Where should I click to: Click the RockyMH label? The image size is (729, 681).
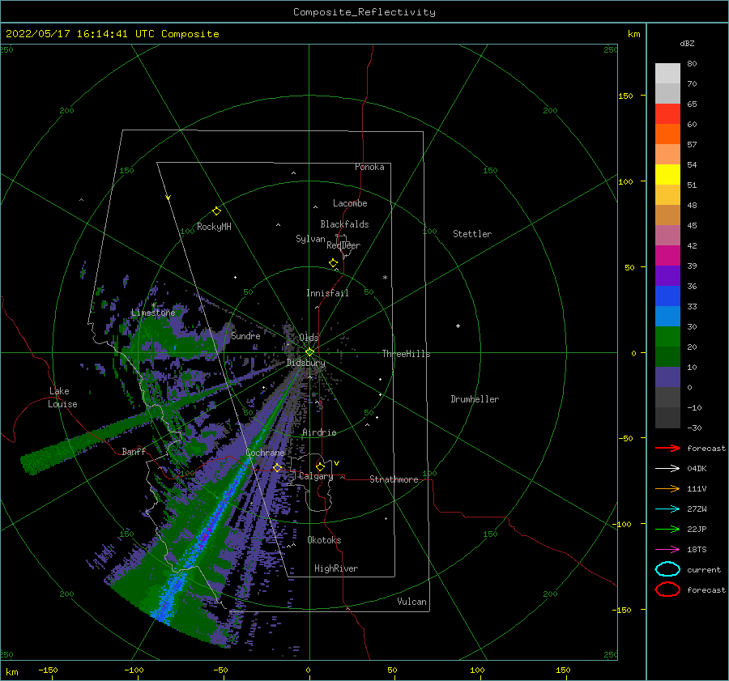click(x=214, y=227)
